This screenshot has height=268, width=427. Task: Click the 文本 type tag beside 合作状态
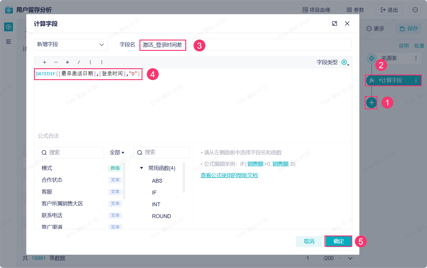(115, 180)
